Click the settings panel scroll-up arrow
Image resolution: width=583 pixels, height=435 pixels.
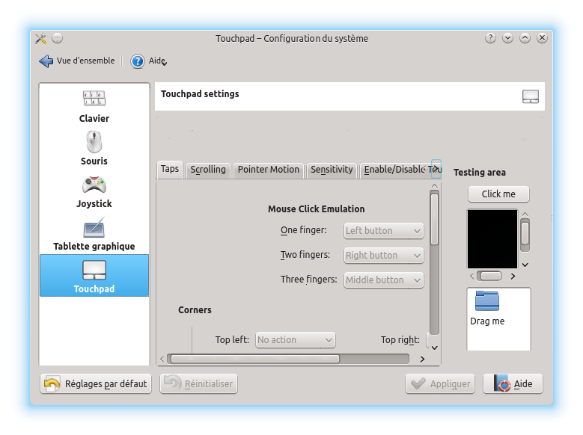point(434,185)
